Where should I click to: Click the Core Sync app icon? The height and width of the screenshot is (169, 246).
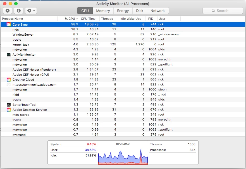9,25
